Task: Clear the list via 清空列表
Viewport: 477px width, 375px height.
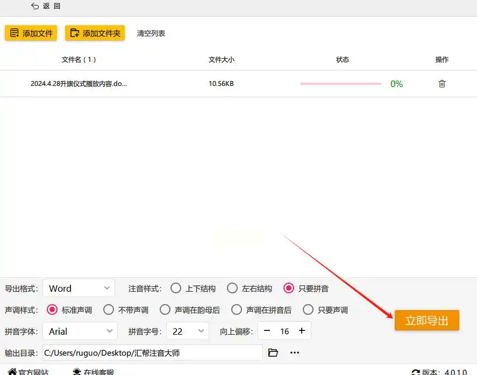Action: 151,33
